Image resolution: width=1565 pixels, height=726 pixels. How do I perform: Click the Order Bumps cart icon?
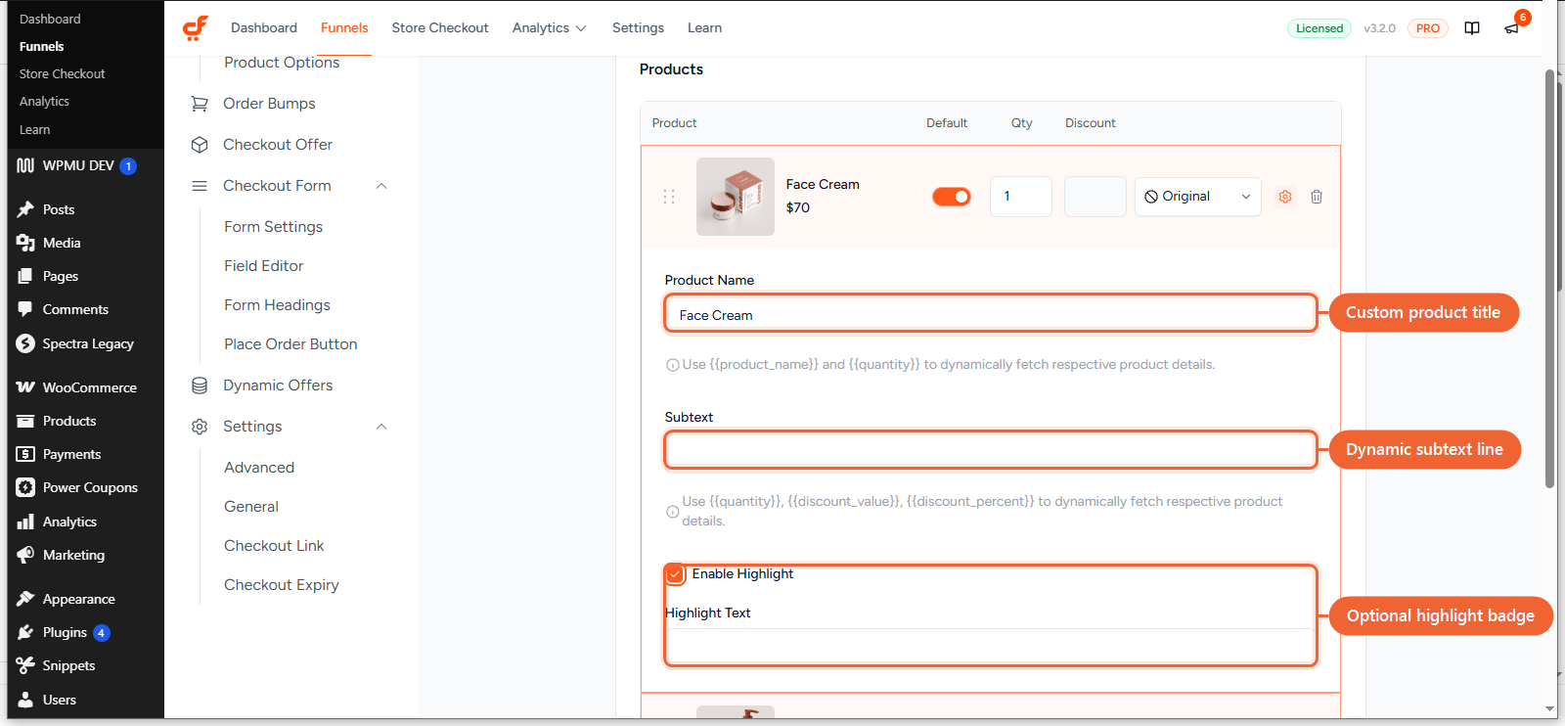pos(200,104)
